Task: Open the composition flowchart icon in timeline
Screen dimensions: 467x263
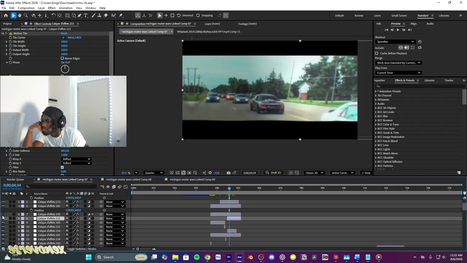Action: coord(102,187)
